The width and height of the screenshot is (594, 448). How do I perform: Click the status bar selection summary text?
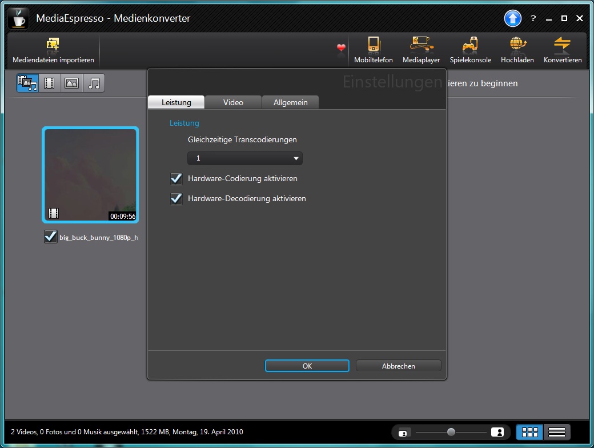coord(127,431)
